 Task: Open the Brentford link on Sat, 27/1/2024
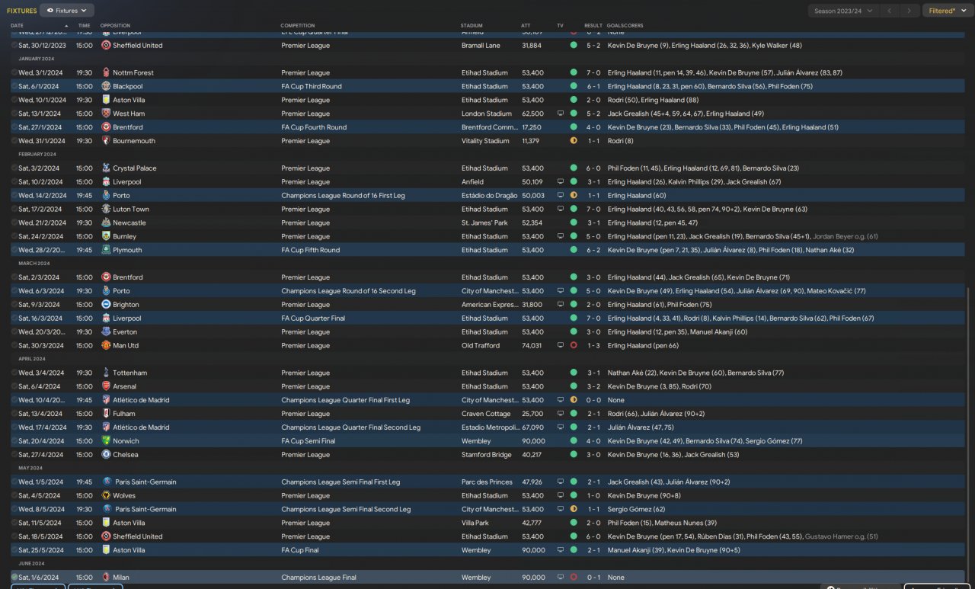(x=128, y=127)
